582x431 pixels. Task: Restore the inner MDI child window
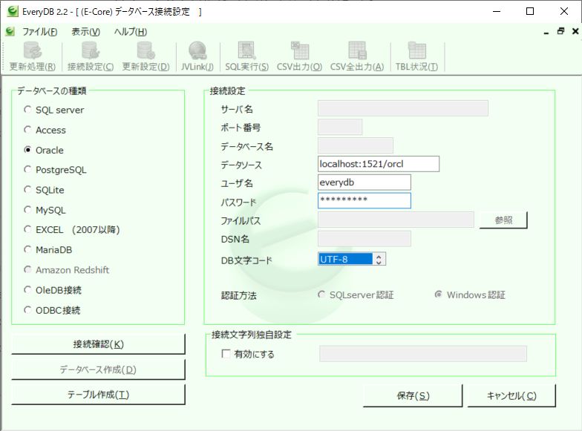[x=560, y=31]
